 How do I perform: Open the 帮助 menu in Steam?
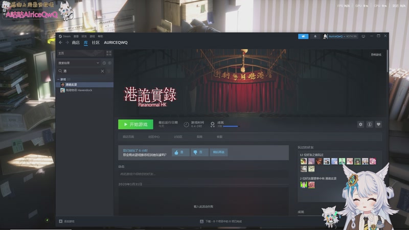(100, 36)
